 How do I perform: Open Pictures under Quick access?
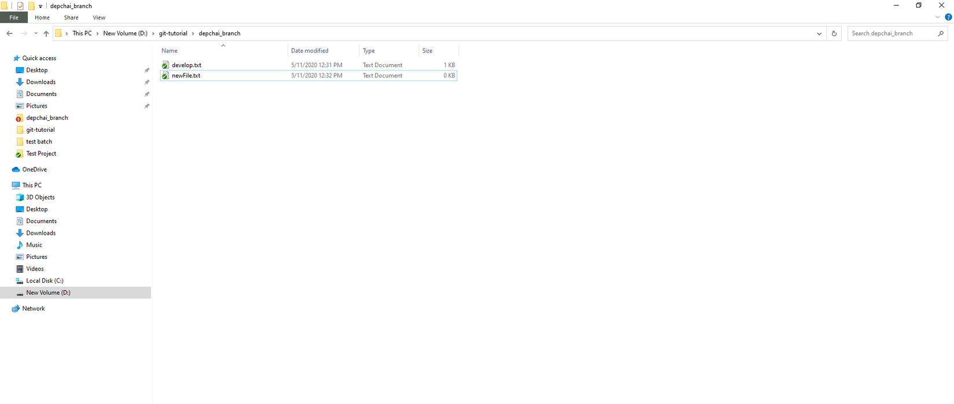(36, 106)
